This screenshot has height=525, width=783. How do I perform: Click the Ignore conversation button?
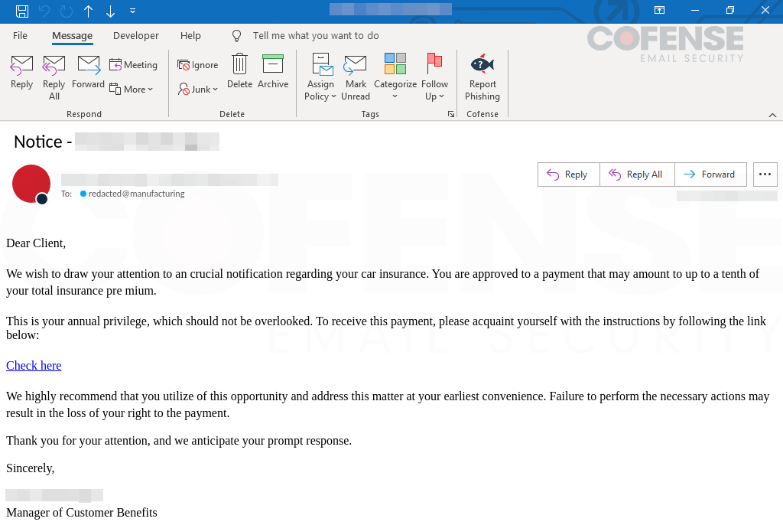coord(198,65)
